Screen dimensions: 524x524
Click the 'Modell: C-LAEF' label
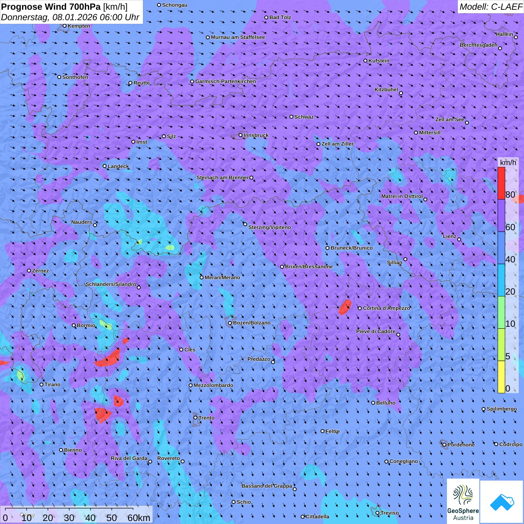coord(491,7)
